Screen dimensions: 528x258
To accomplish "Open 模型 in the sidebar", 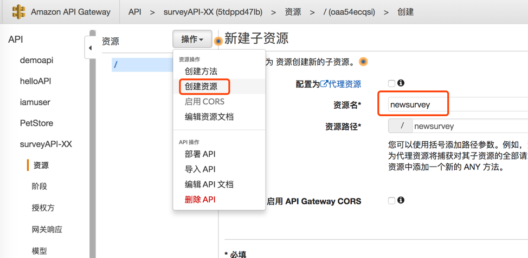I will (x=40, y=250).
